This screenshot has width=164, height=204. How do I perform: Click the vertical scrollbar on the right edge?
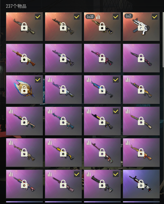[x=163, y=40]
